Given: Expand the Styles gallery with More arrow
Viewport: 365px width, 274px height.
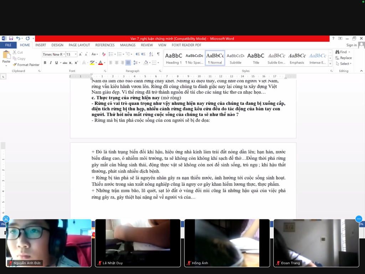Looking at the screenshot, I should click(330, 64).
